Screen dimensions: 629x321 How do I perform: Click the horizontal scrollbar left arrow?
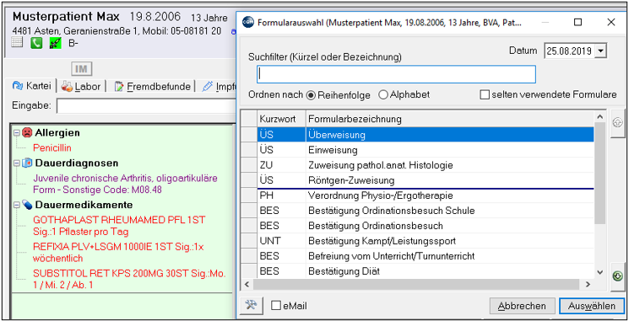pos(247,285)
